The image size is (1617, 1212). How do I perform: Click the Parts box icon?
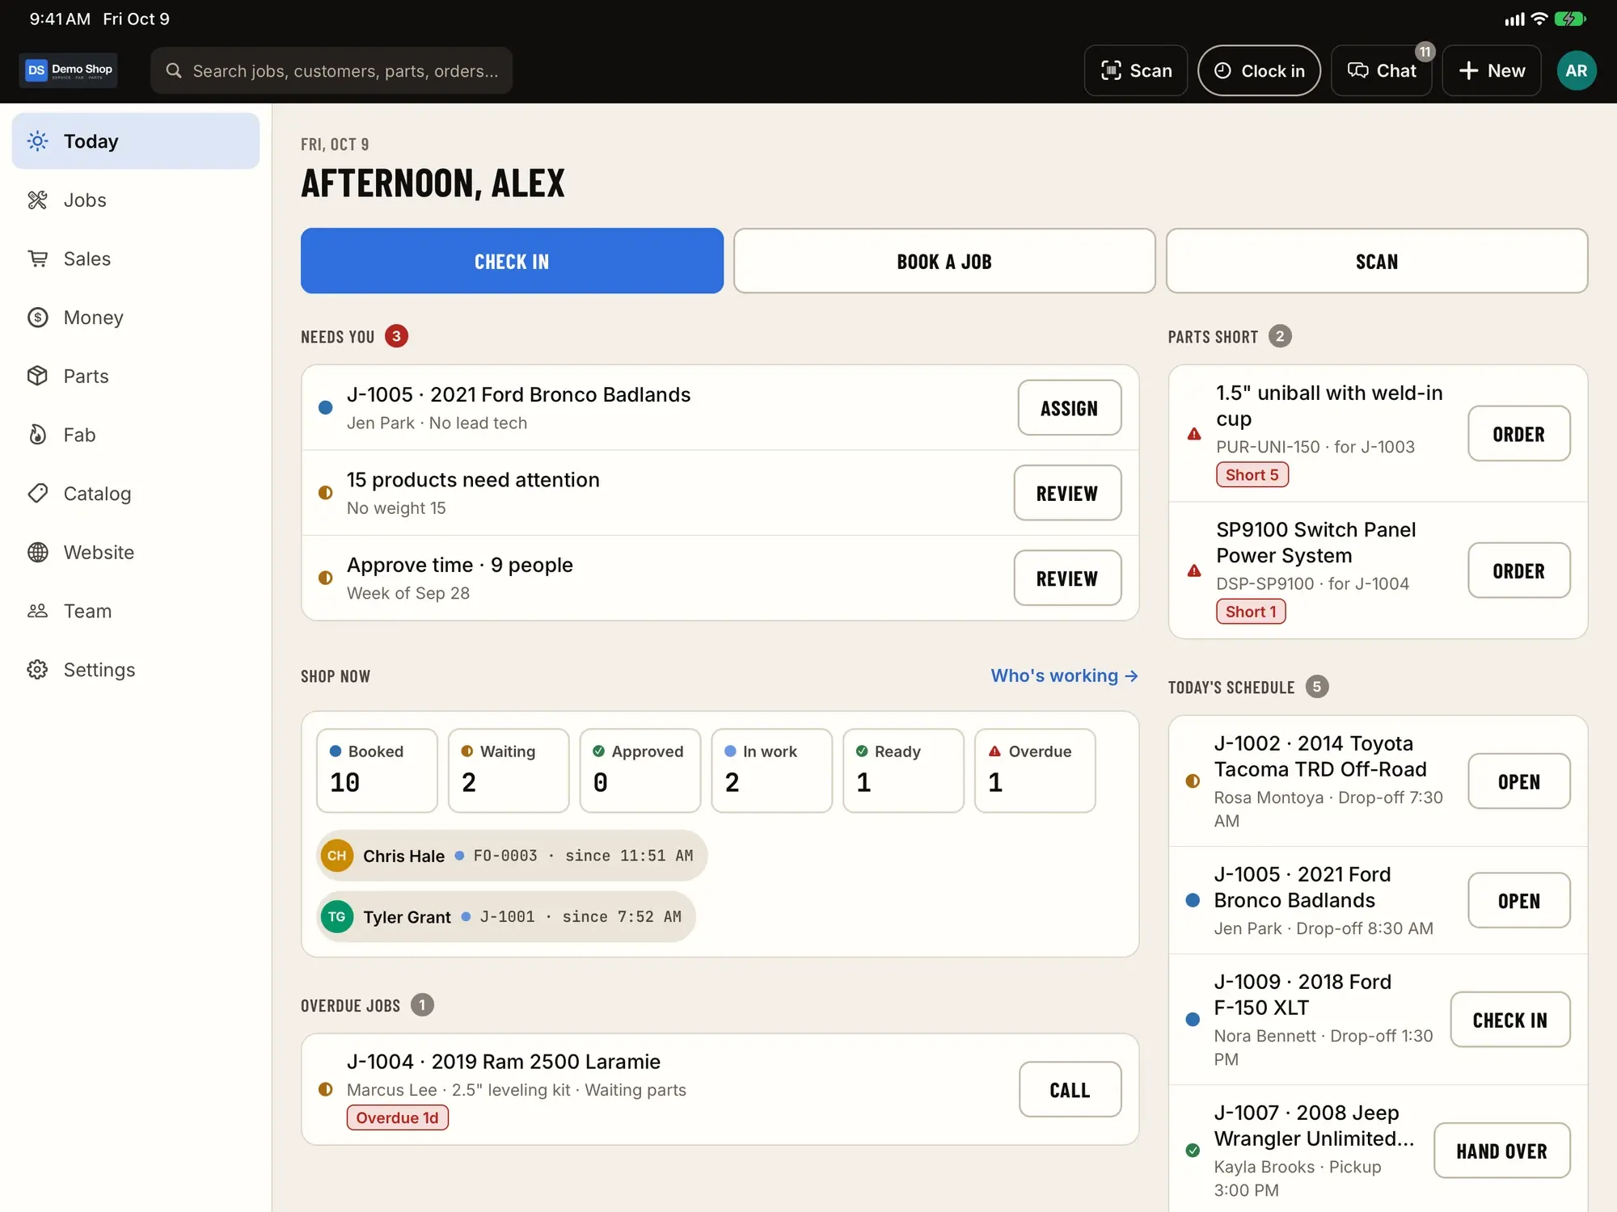coord(37,376)
